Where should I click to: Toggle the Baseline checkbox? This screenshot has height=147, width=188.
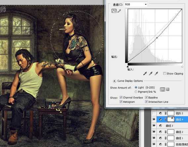pyautogui.click(x=146, y=98)
